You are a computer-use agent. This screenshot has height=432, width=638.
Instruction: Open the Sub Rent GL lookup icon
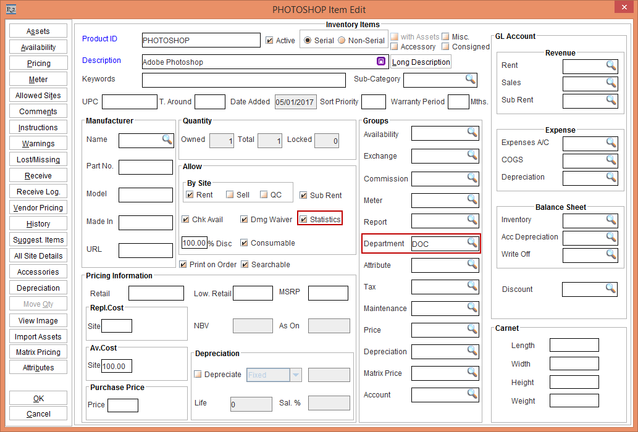coord(611,100)
